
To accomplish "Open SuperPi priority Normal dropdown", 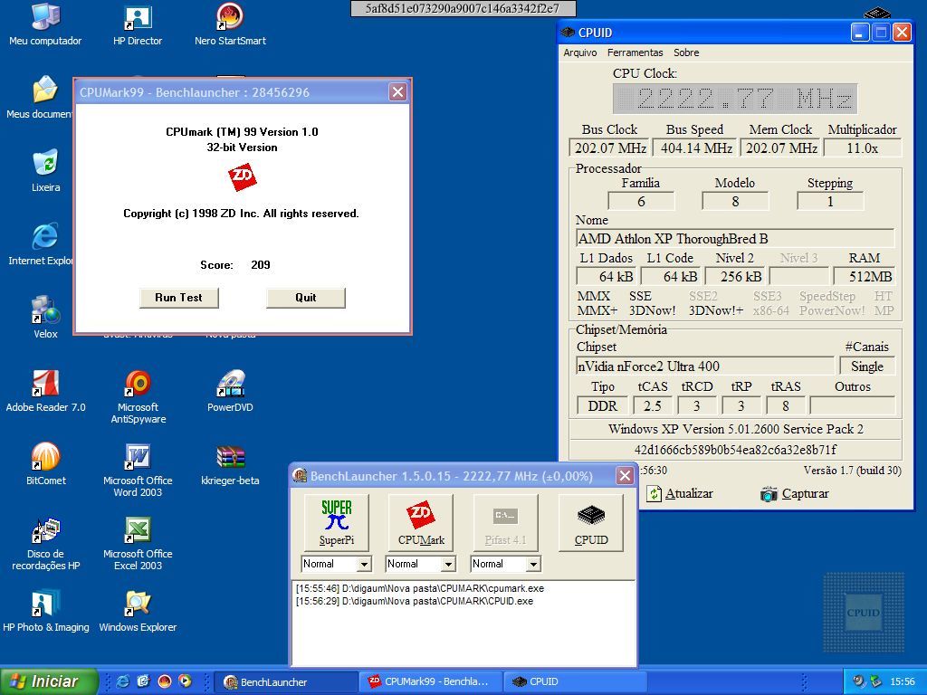I will (x=364, y=565).
